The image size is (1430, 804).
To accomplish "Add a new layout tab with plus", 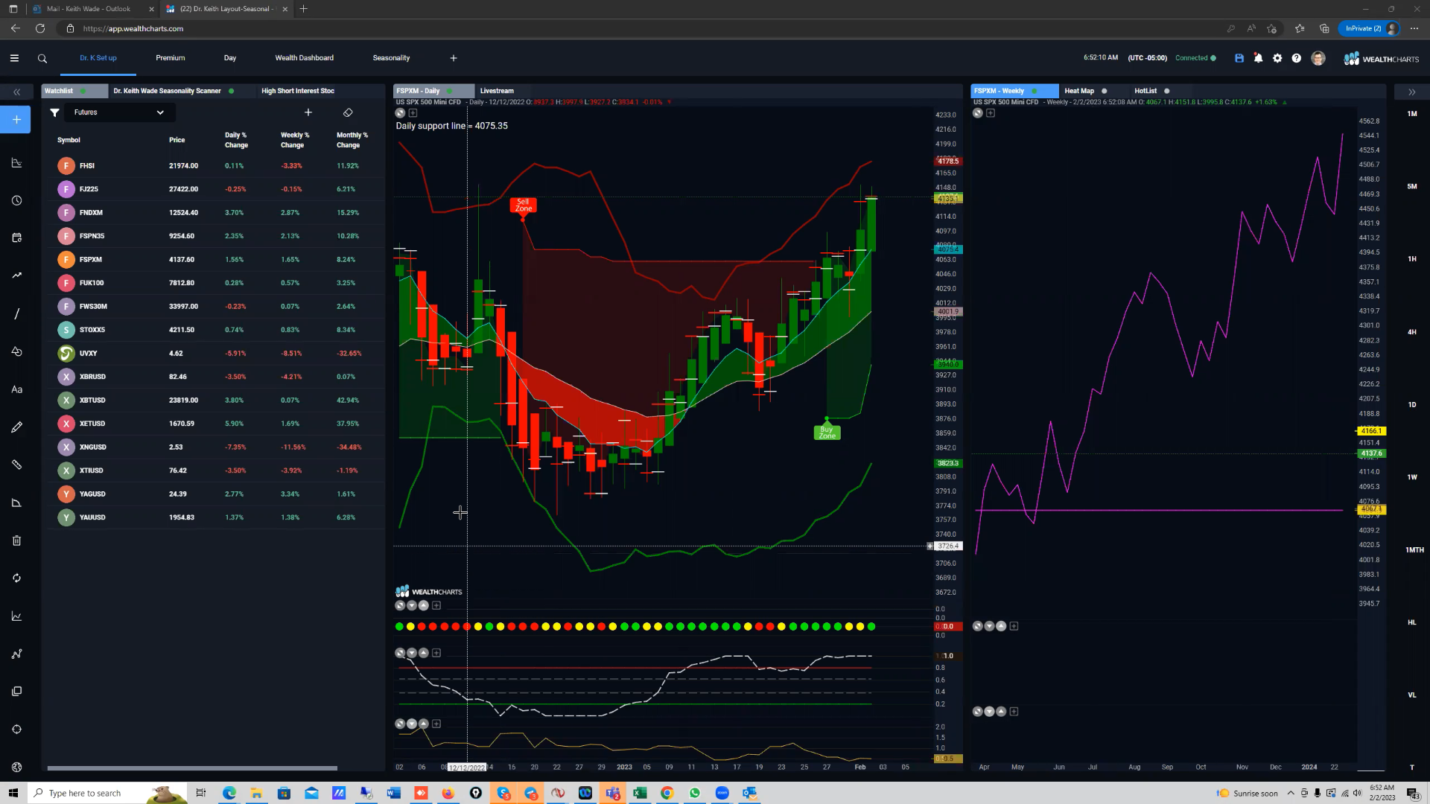I will click(x=454, y=58).
